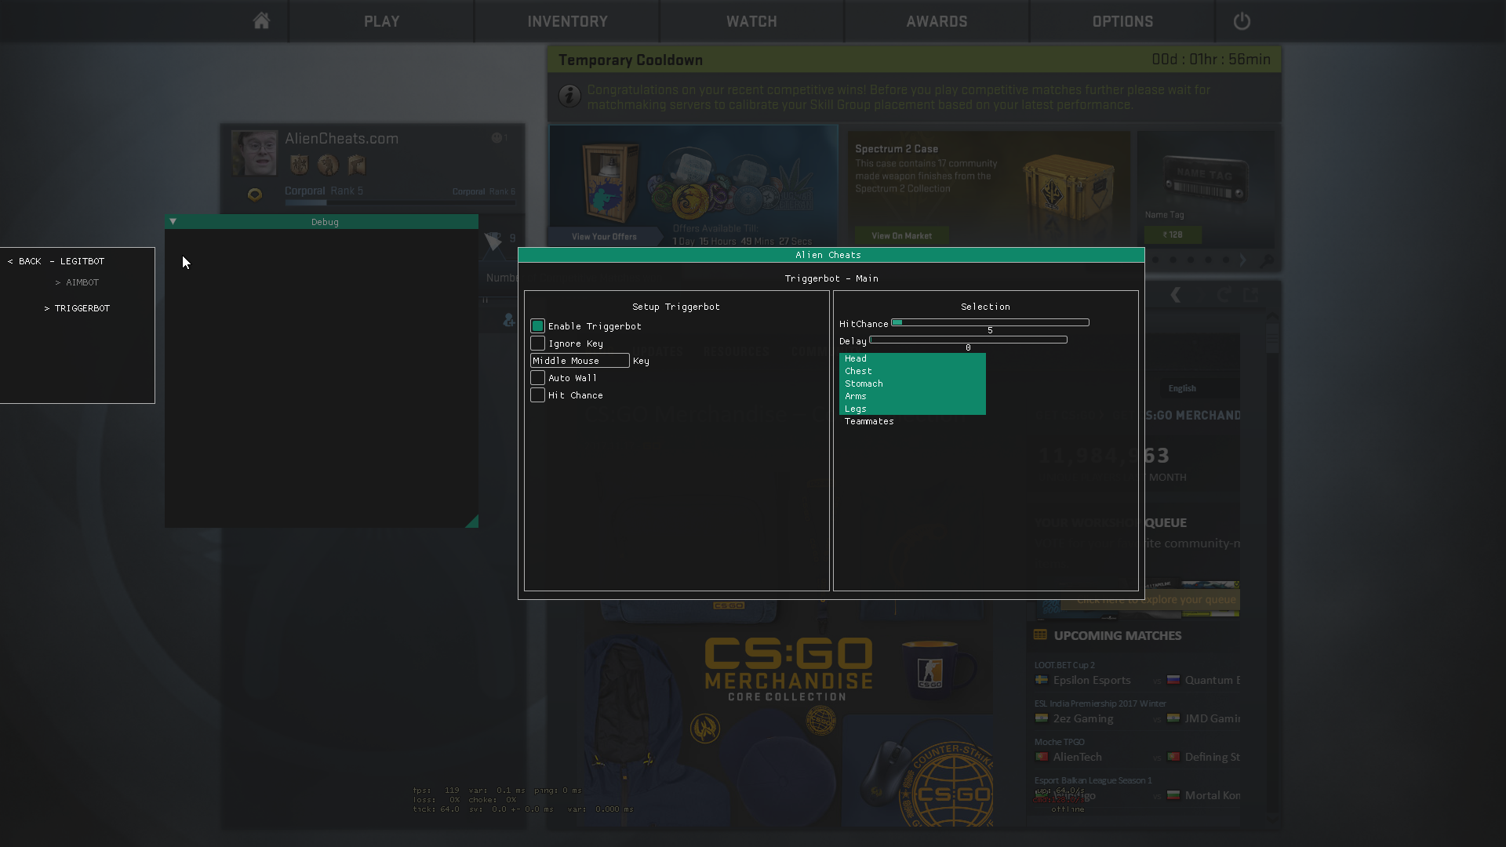The height and width of the screenshot is (847, 1506).
Task: Open the INVENTORY tab
Action: tap(567, 21)
